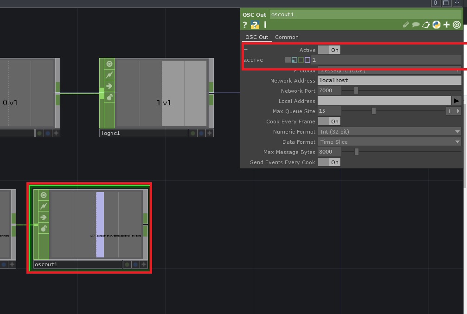This screenshot has height=314, width=467.
Task: Click the logic1 node channel viewer
Action: point(162,93)
